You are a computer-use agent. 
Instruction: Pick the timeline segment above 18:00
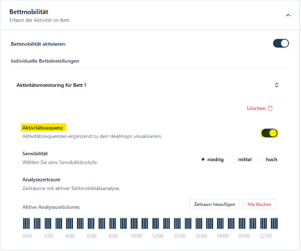pyautogui.click(x=223, y=223)
